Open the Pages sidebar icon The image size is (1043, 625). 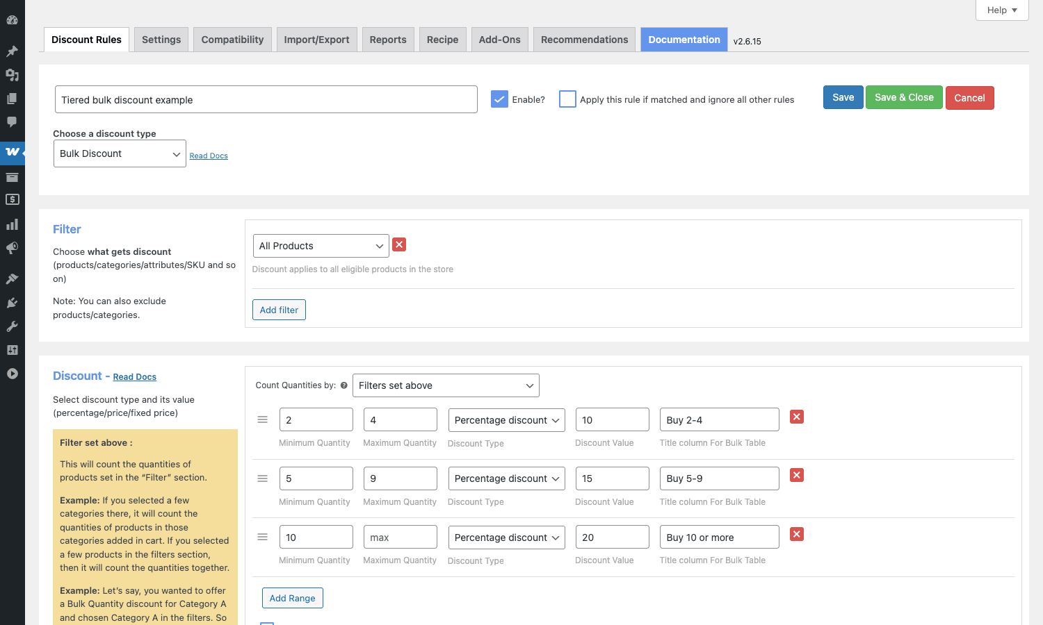[12, 99]
